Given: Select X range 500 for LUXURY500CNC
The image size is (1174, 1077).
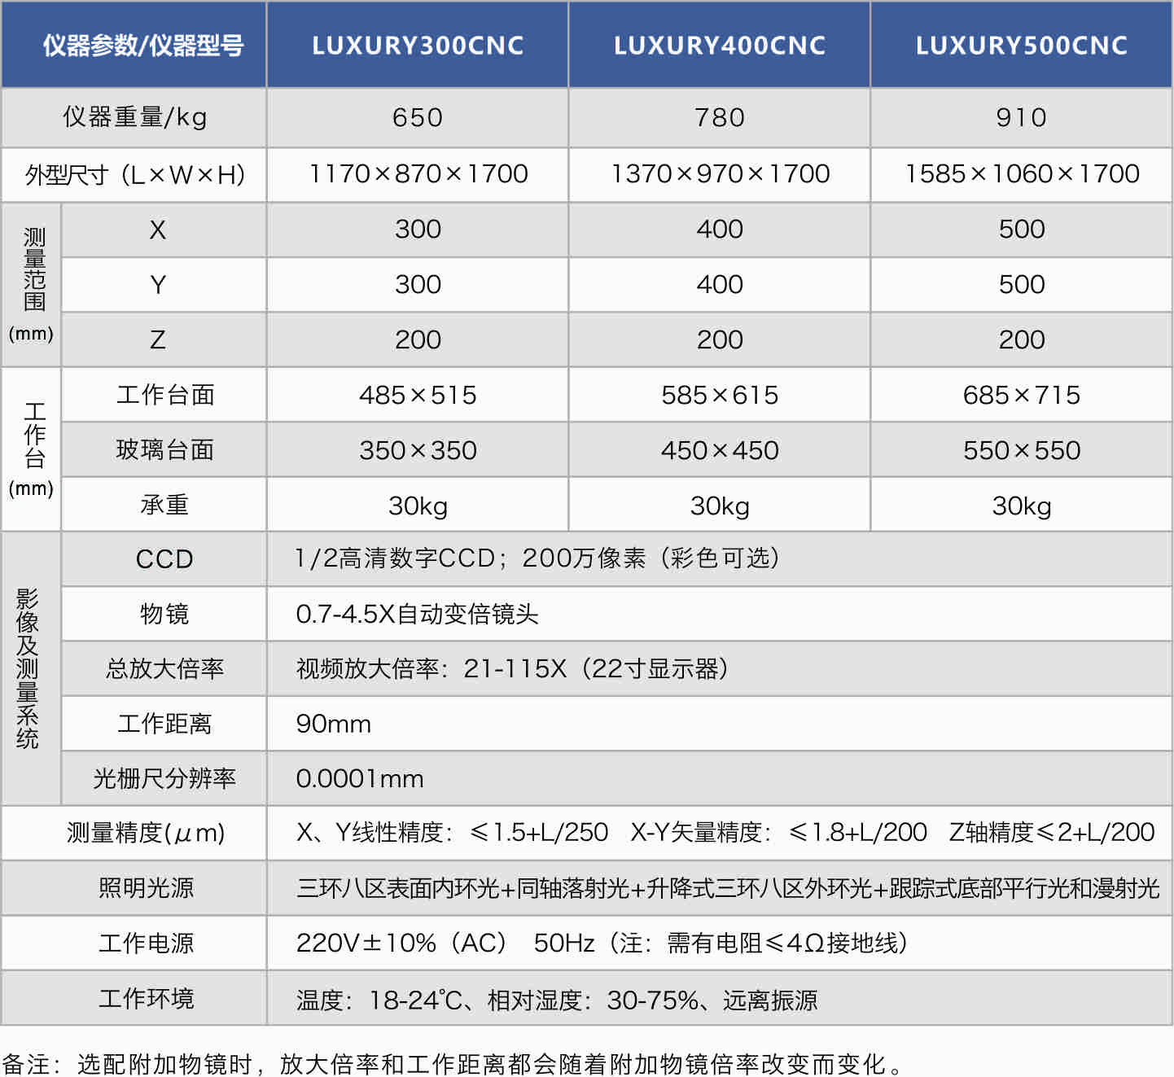Looking at the screenshot, I should pos(1022,230).
